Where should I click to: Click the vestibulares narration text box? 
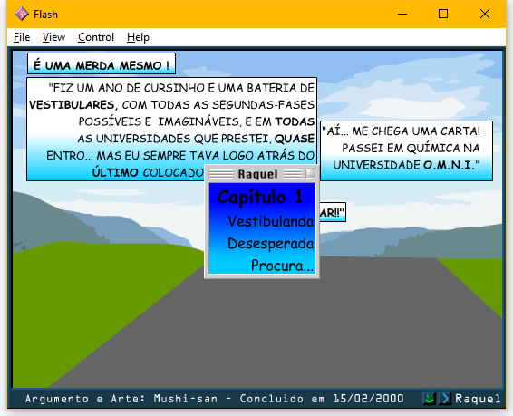tap(171, 129)
